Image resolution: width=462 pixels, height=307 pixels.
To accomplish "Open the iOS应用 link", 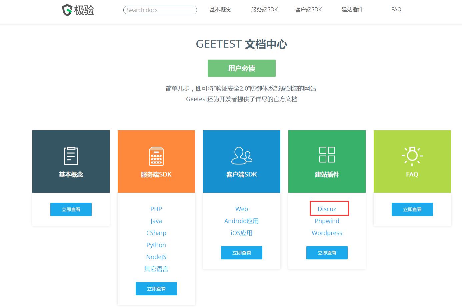I will pyautogui.click(x=242, y=233).
